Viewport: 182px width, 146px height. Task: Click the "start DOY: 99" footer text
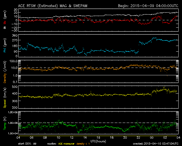27,144
